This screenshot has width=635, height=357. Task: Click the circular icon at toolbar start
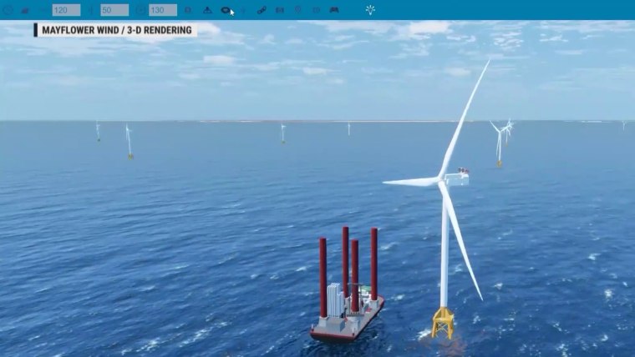pyautogui.click(x=8, y=10)
